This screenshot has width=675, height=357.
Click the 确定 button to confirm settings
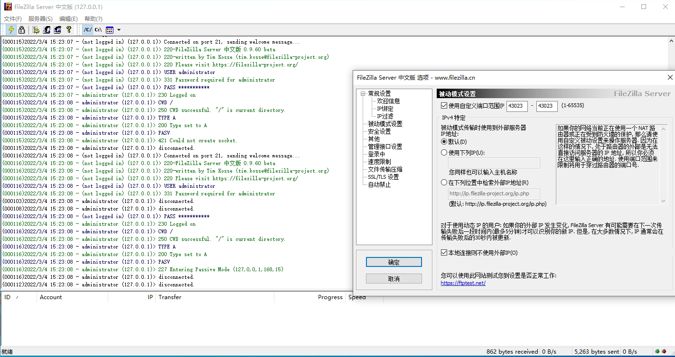(x=394, y=261)
